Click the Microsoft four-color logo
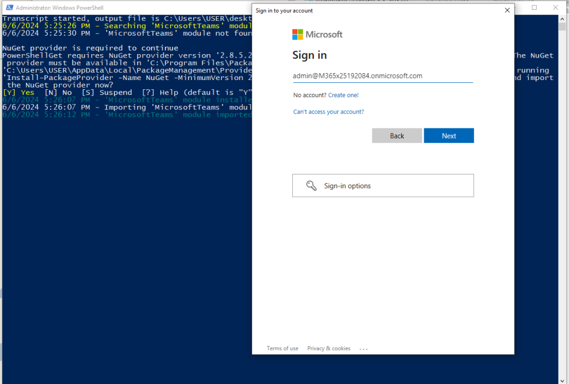 click(x=297, y=35)
